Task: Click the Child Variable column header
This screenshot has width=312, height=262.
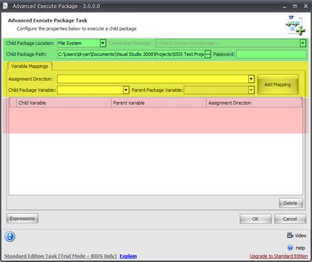Action: click(x=64, y=103)
